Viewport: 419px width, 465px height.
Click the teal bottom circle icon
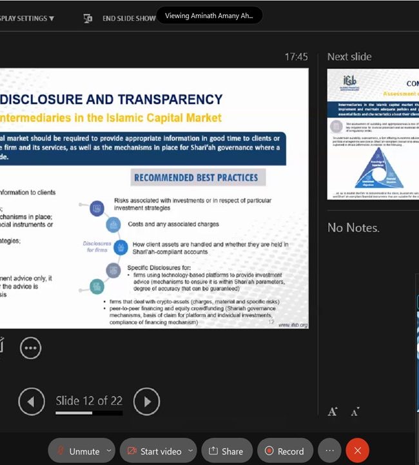[97, 287]
